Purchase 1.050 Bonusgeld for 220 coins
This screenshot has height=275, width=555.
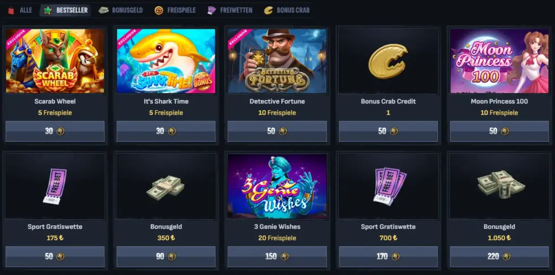click(499, 256)
